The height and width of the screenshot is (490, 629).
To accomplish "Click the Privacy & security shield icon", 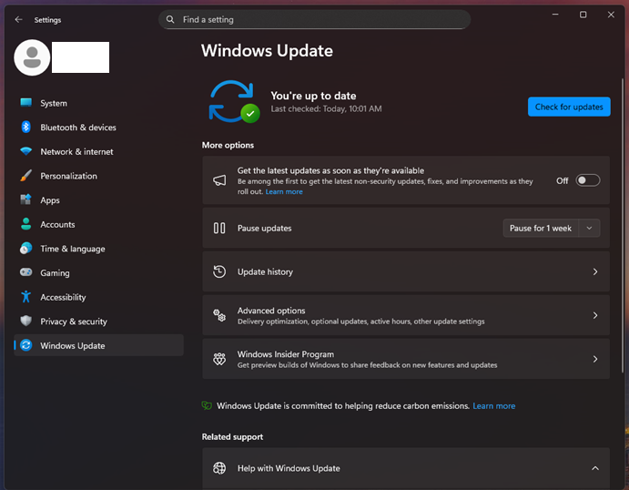I will coord(26,321).
